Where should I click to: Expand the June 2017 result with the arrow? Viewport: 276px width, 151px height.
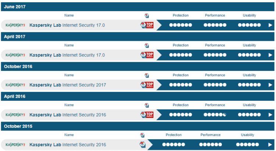(270, 25)
